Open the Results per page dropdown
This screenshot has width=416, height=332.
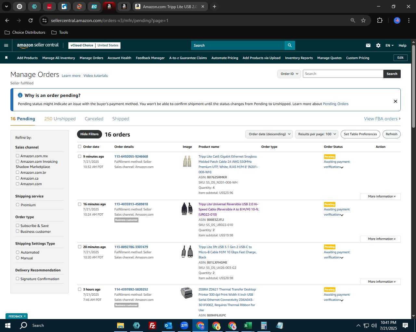[x=317, y=134]
